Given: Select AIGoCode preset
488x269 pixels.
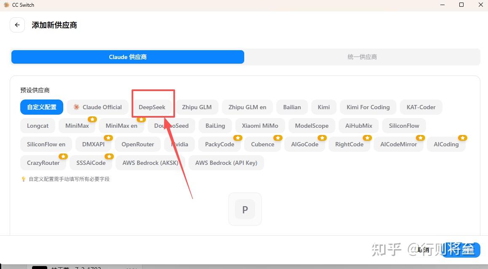Looking at the screenshot, I should click(305, 144).
